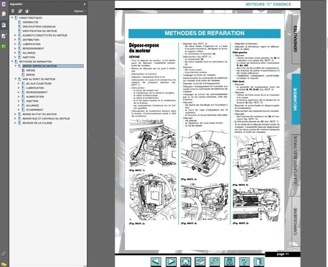328x267 pixels.
Task: Expand REMISE EN ETAT DU MOTEUR node
Action: tap(15, 114)
